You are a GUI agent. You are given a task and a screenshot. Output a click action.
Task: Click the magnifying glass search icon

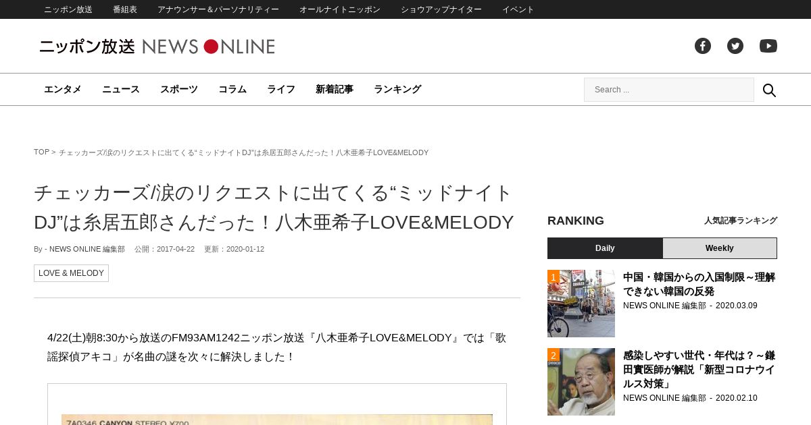pyautogui.click(x=769, y=90)
